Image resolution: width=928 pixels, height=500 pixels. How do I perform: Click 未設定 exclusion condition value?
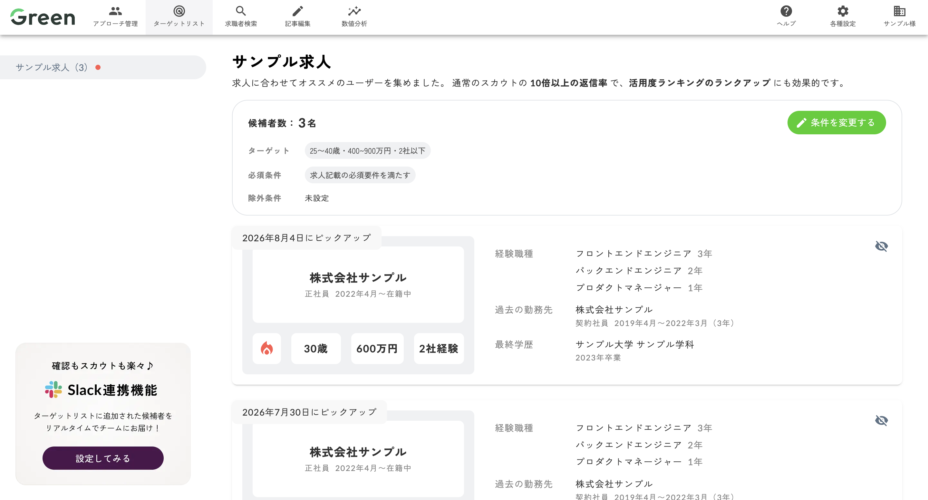coord(317,198)
